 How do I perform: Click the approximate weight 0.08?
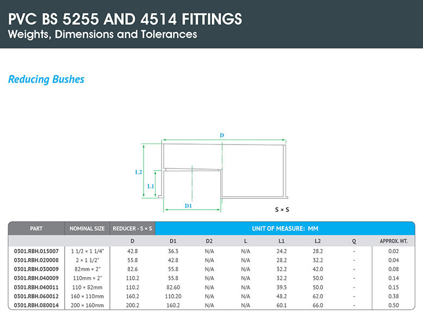(394, 269)
